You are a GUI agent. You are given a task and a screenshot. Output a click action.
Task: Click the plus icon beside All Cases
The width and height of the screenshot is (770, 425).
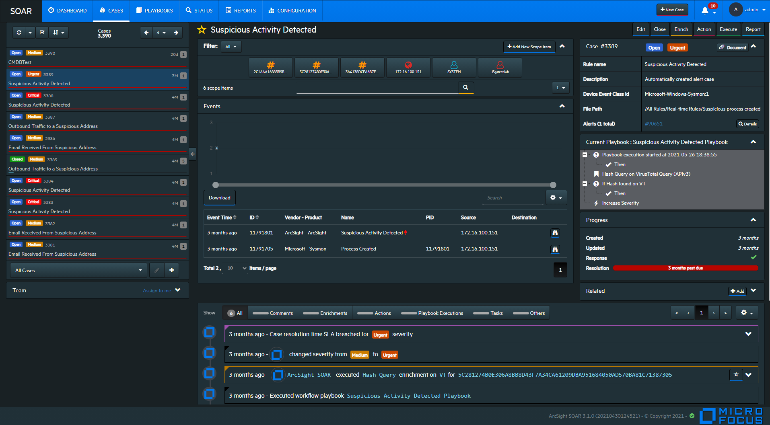[x=172, y=270]
